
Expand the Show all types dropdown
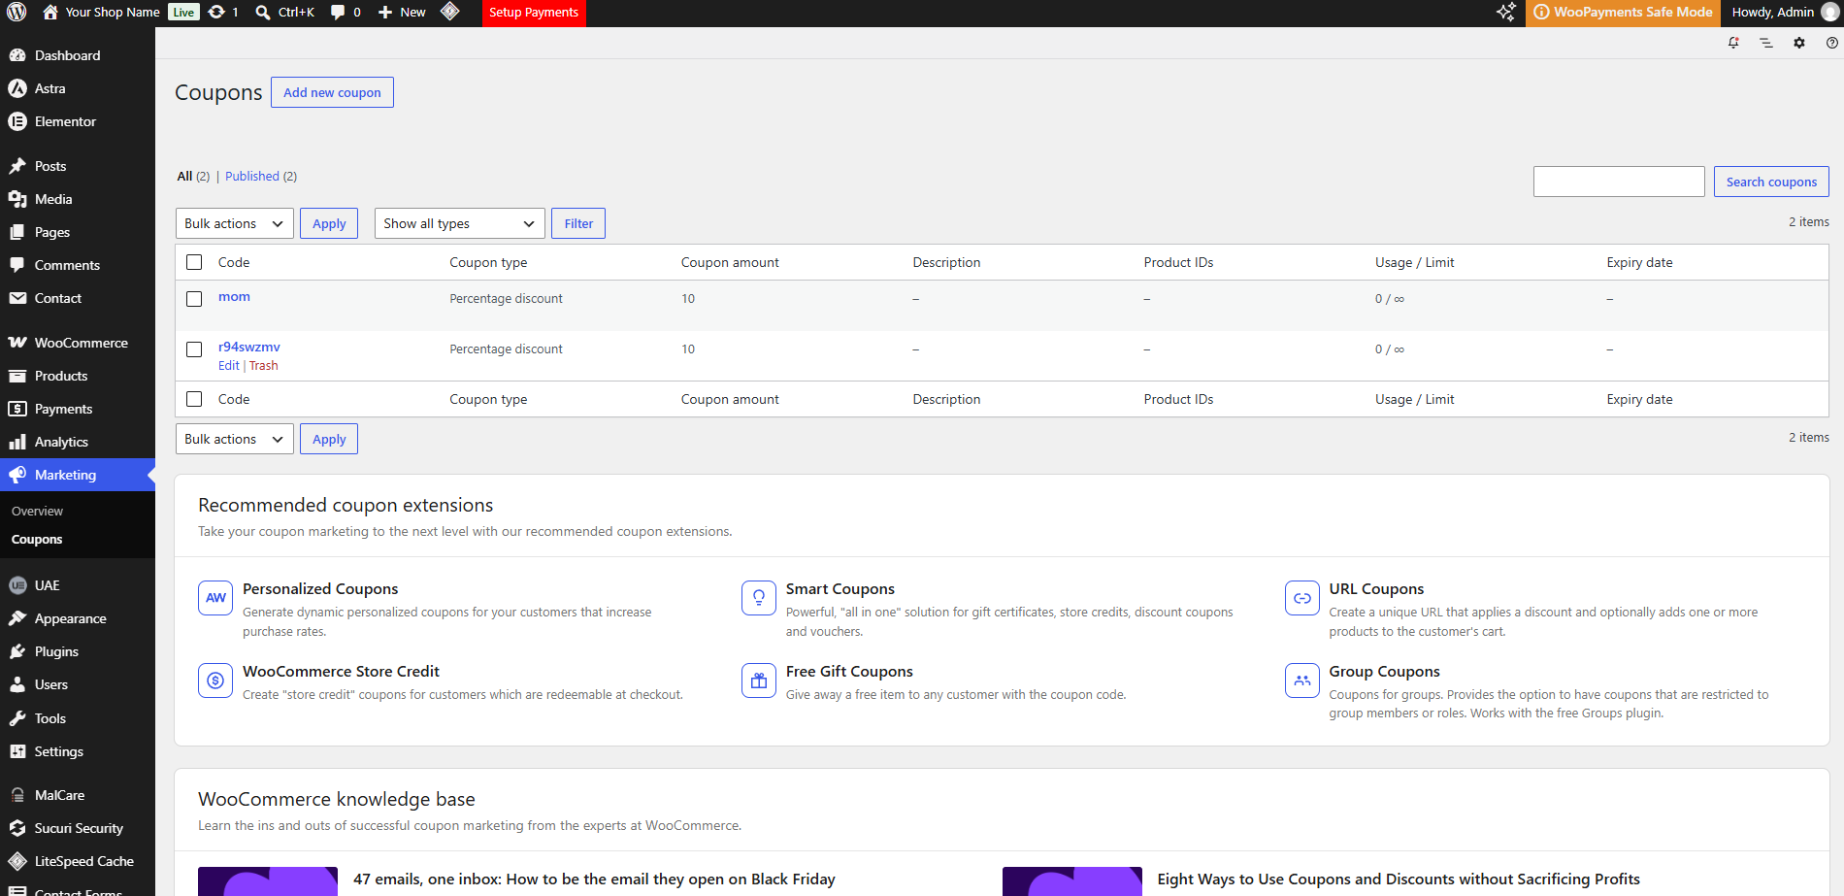pos(459,223)
